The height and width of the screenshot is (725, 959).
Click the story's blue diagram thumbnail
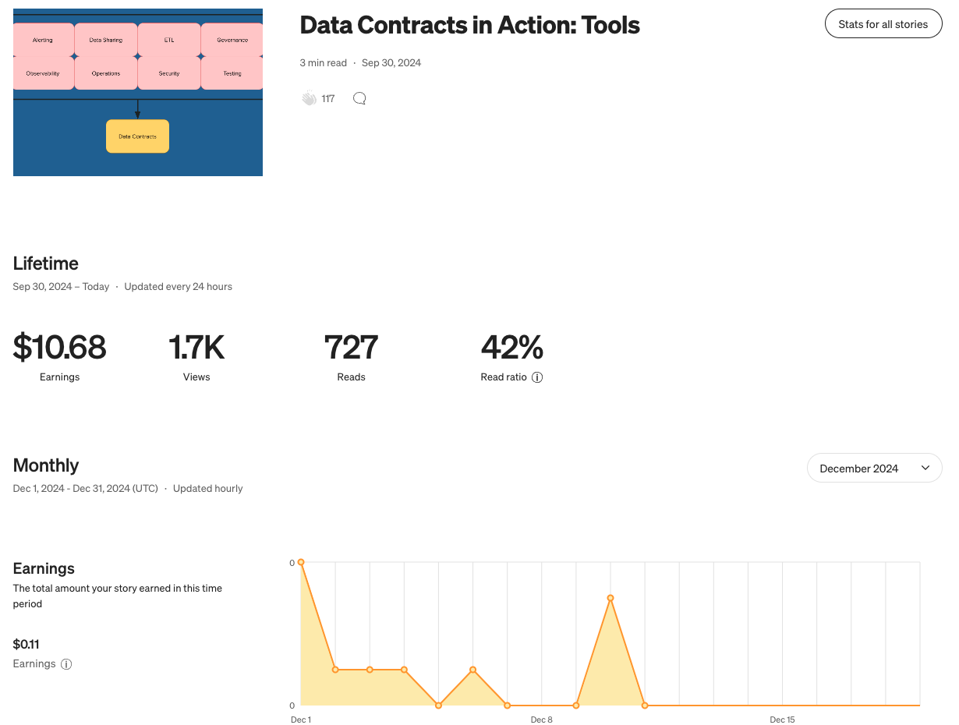click(138, 92)
